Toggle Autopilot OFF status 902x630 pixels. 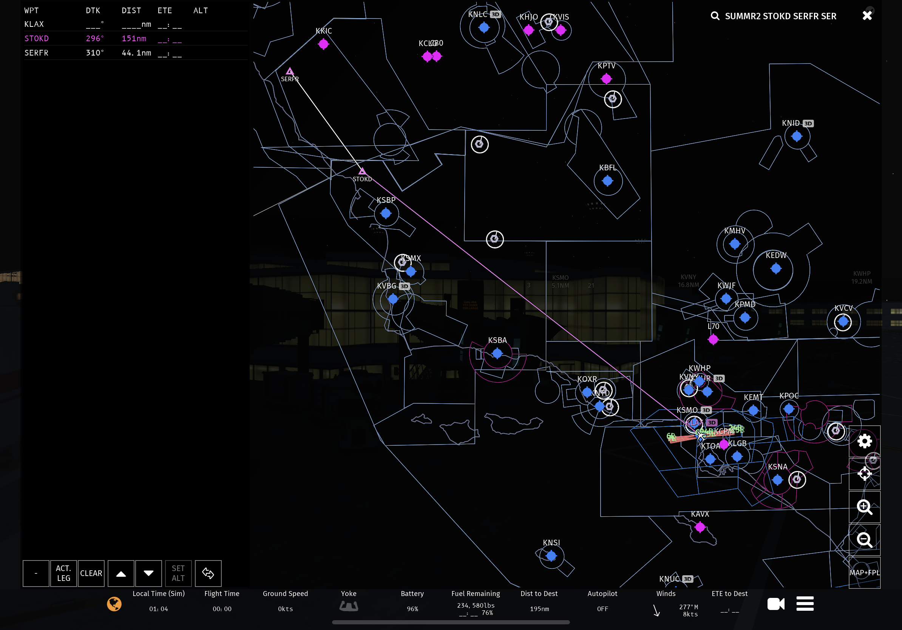(602, 608)
